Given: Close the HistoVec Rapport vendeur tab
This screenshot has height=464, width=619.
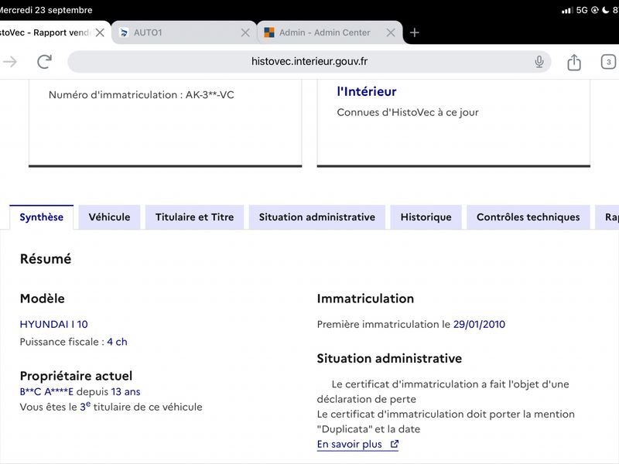Looking at the screenshot, I should coord(100,32).
